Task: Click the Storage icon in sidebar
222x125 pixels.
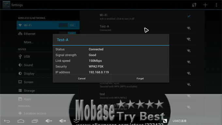Action: coord(20,90)
